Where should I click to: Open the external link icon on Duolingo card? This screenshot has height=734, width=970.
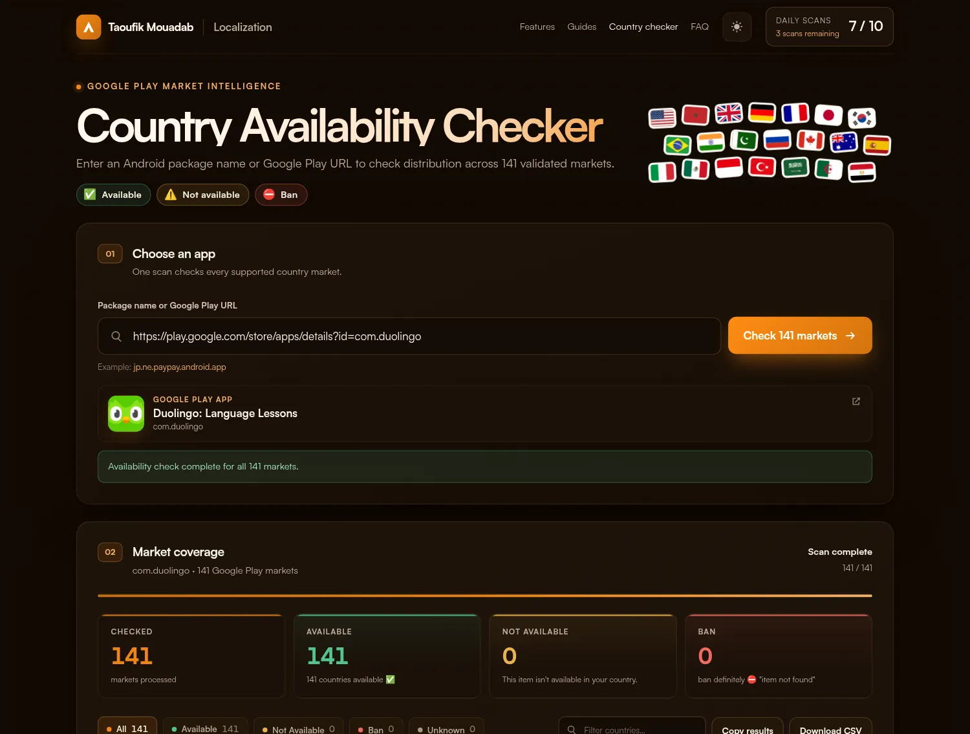(x=856, y=402)
